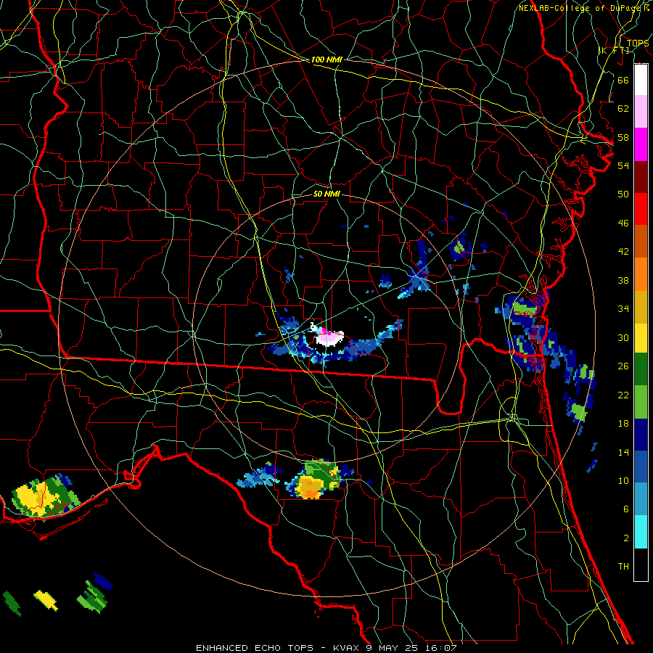This screenshot has width=653, height=653.
Task: Click the gold legend color band
Action: (x=641, y=307)
